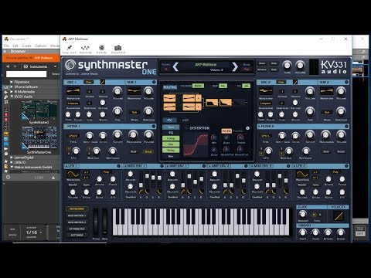Toggle the Comp effect button
This screenshot has height=278, width=371.
point(171,138)
